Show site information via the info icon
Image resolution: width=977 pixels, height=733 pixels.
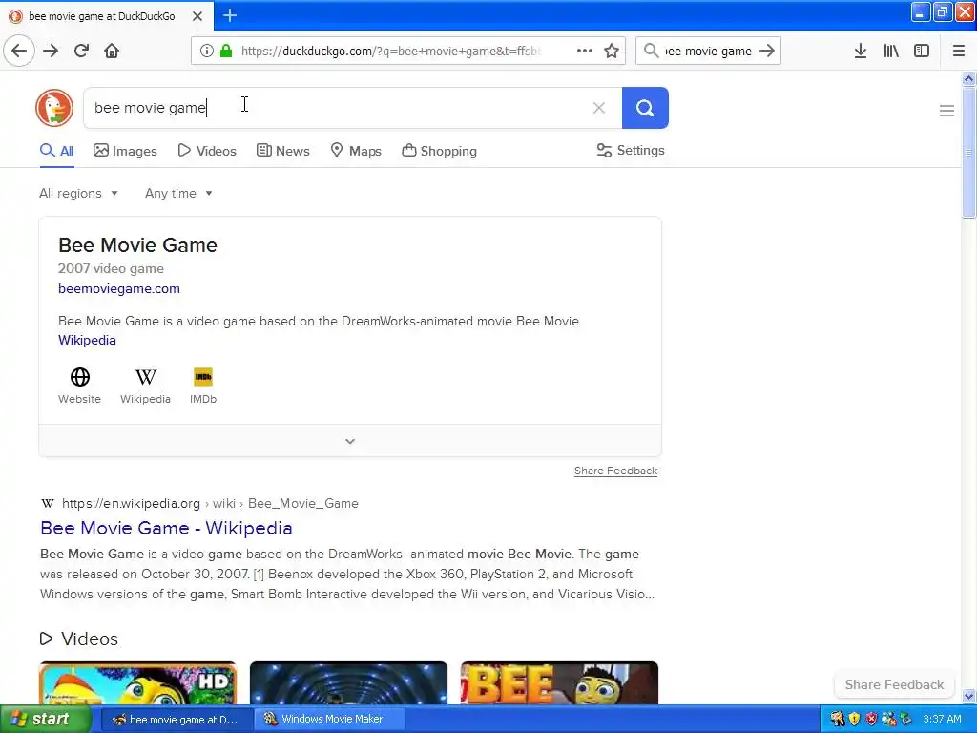(207, 51)
